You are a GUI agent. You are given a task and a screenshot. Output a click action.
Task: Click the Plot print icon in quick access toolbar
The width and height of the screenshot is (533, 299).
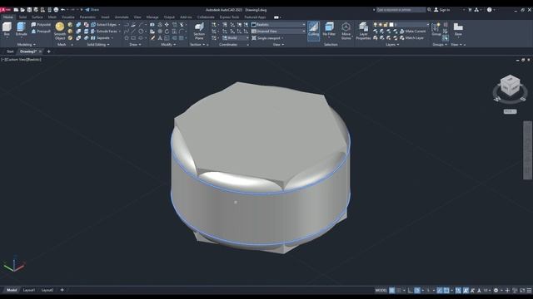click(x=56, y=10)
